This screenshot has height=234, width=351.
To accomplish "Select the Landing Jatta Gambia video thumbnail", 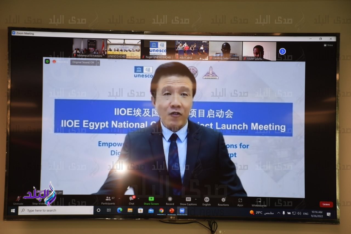I will tap(225, 50).
